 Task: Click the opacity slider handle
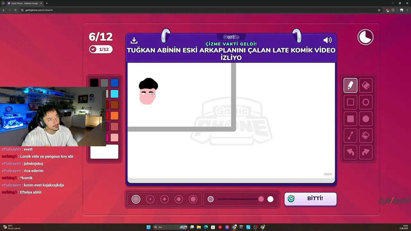(261, 199)
